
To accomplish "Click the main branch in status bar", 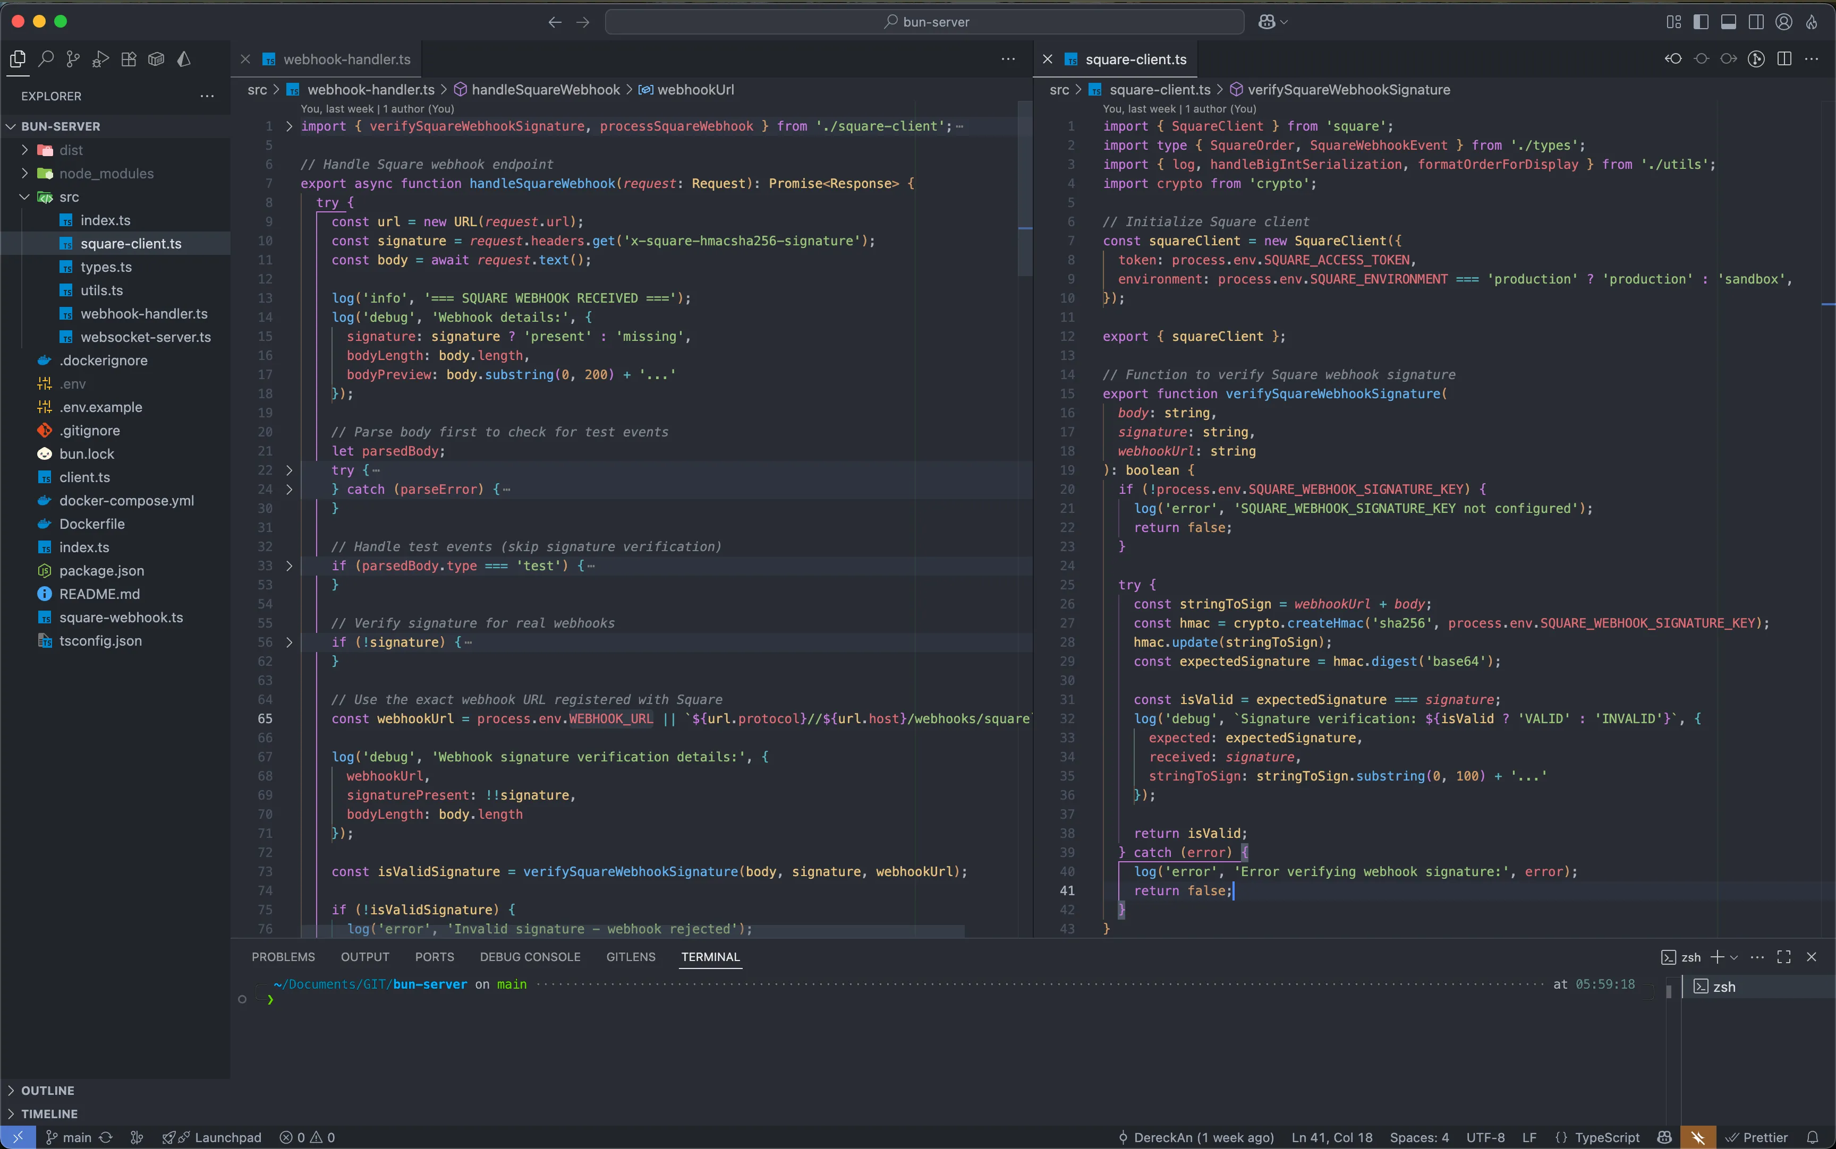I will point(69,1137).
